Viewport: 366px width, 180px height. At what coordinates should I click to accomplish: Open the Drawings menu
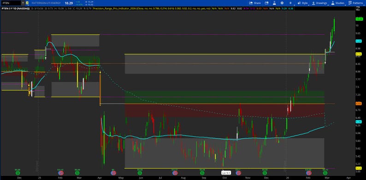pyautogui.click(x=319, y=3)
